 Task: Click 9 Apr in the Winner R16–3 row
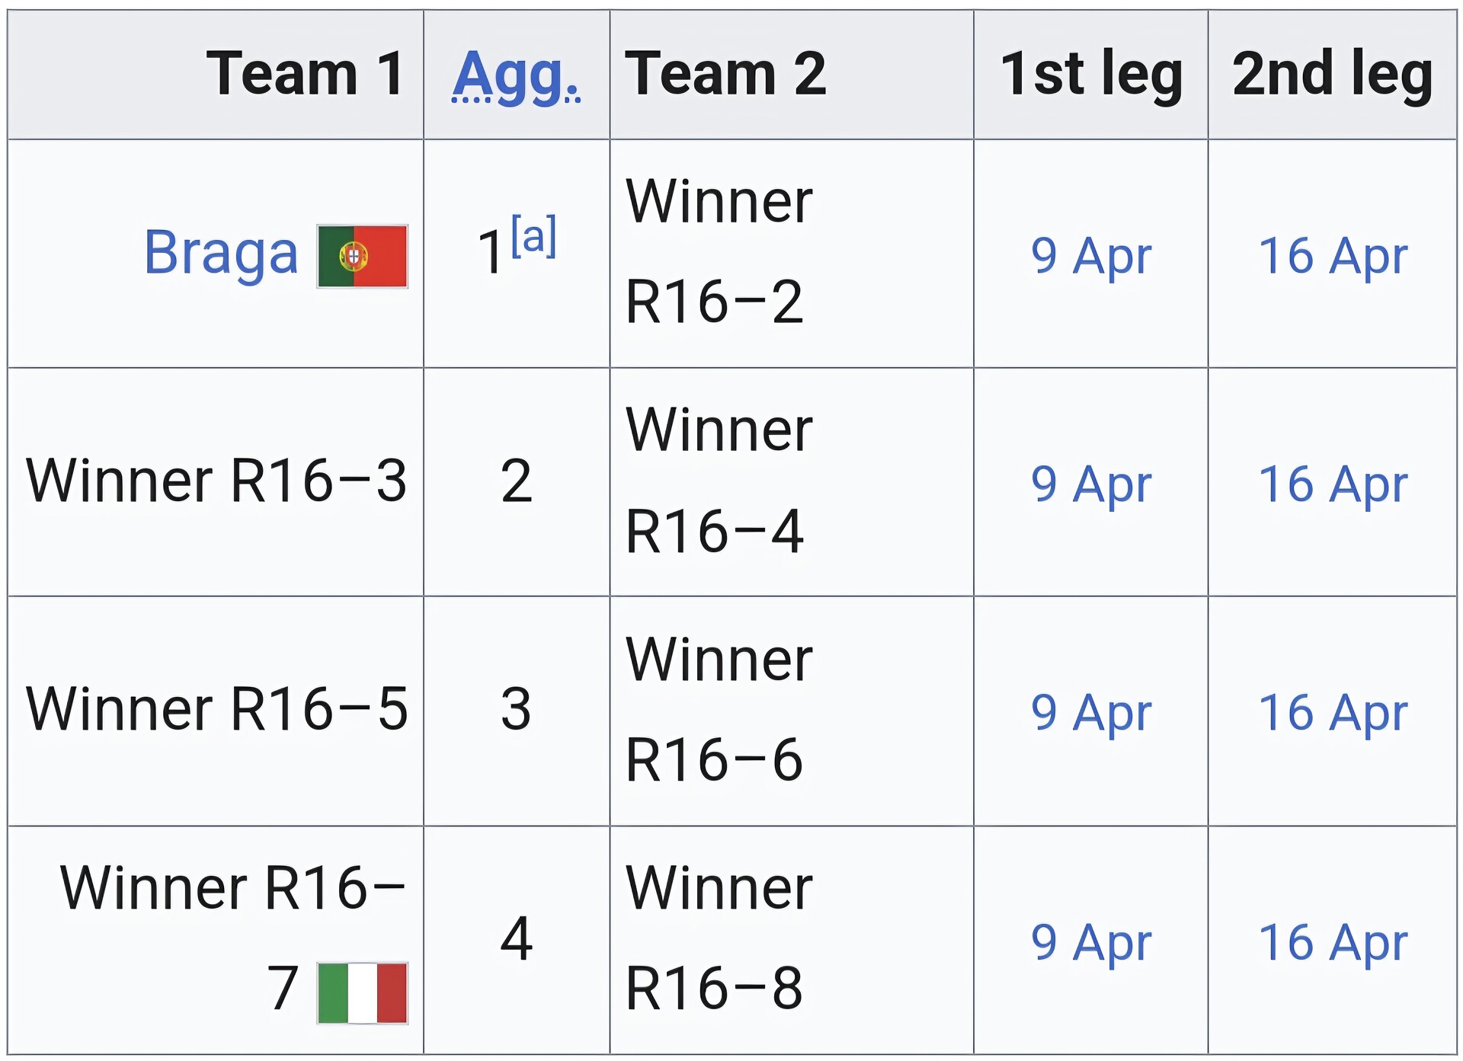point(1090,484)
